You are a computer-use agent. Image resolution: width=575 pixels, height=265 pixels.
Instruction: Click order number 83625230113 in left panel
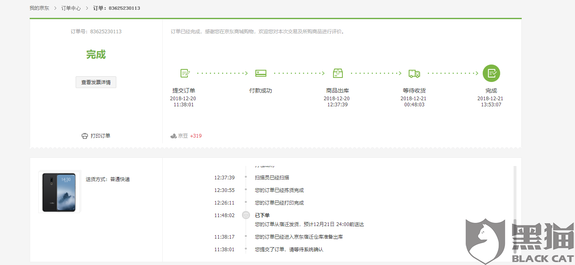(106, 32)
